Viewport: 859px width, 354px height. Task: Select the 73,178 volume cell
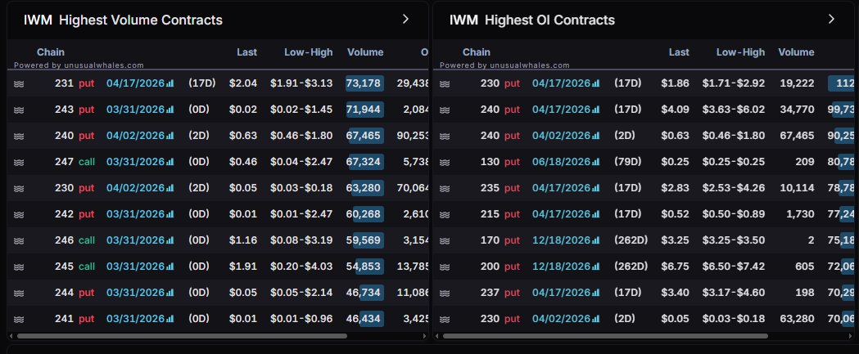tap(364, 83)
